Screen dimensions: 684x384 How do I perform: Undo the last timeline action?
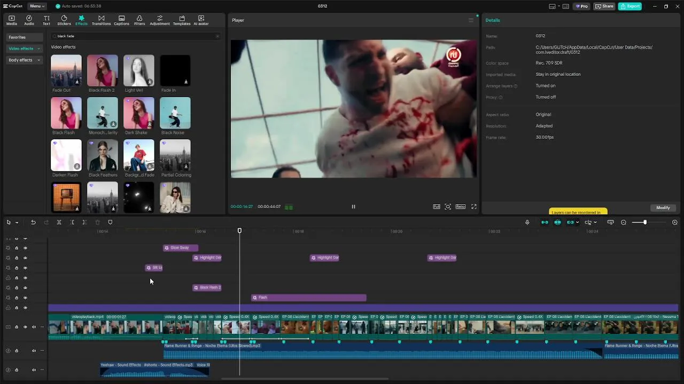click(x=33, y=222)
